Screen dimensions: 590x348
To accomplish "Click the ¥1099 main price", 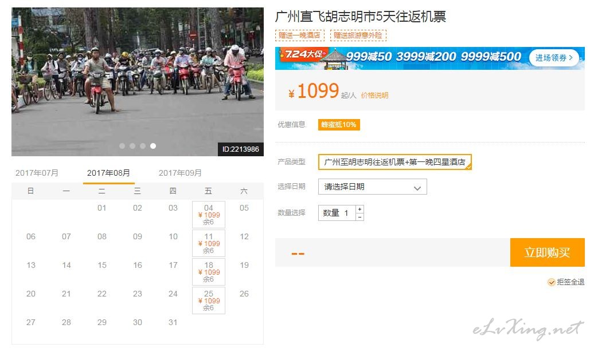I will pos(314,91).
